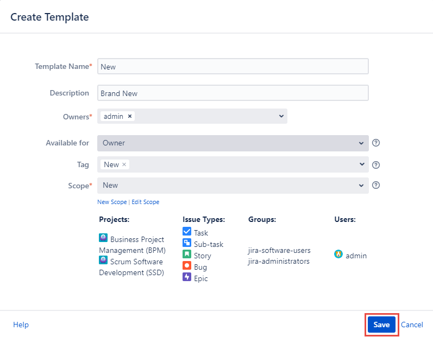Click the purple Epic issue type icon
The image size is (433, 337).
click(x=187, y=277)
